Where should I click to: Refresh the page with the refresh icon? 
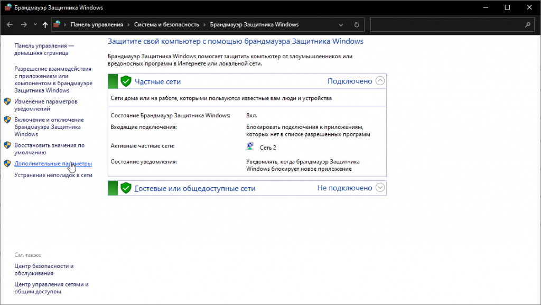[357, 25]
